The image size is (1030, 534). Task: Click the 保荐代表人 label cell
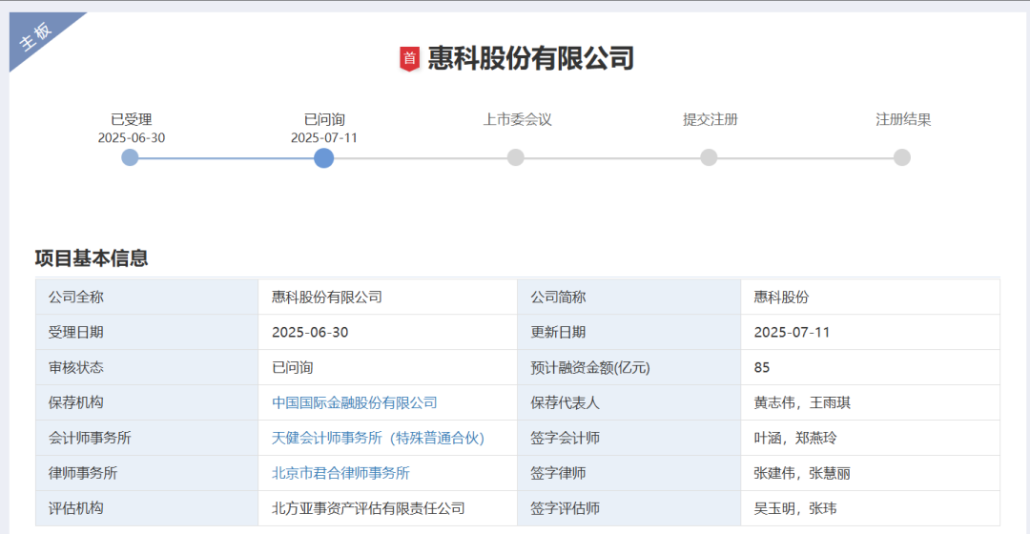pyautogui.click(x=629, y=402)
